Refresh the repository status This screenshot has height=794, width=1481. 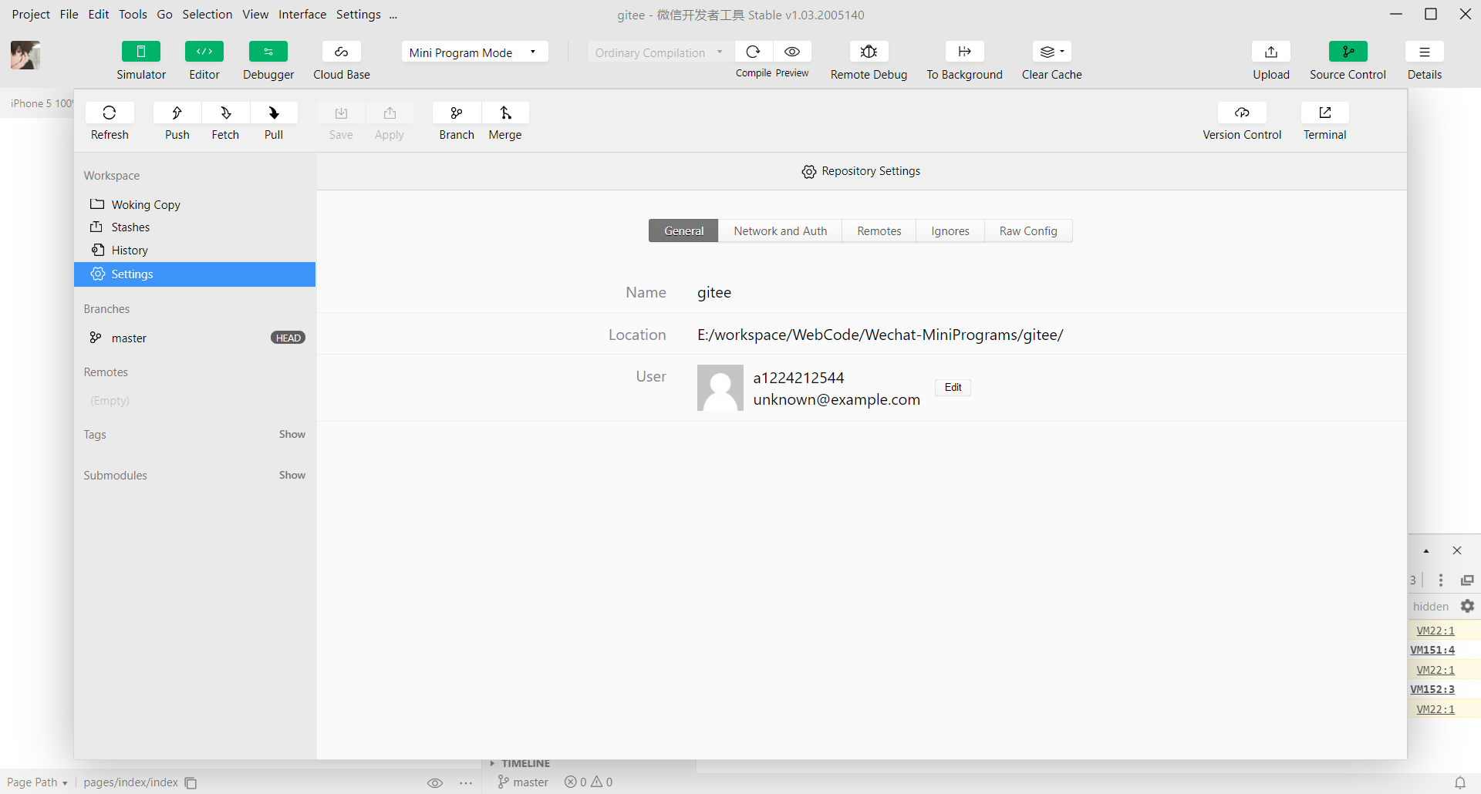[x=110, y=113]
